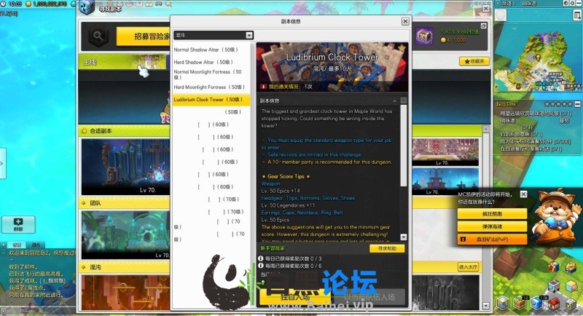Click the yellow character cube icon
The width and height of the screenshot is (583, 316).
[x=571, y=267]
